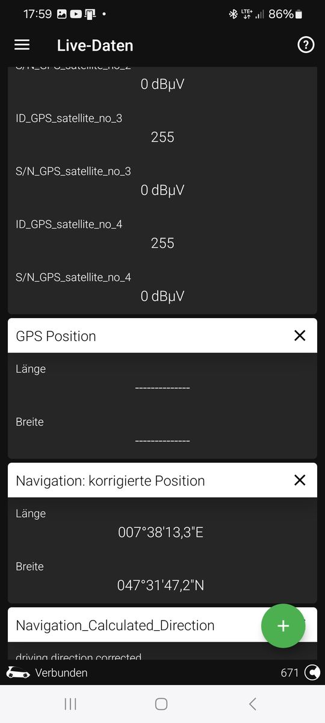Tap the Android back arrow
This screenshot has height=723, width=325.
click(x=253, y=704)
